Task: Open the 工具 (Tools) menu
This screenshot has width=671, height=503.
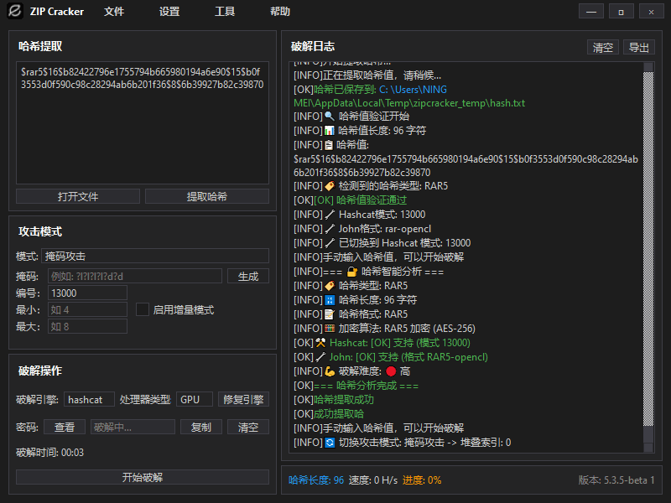Action: point(225,12)
